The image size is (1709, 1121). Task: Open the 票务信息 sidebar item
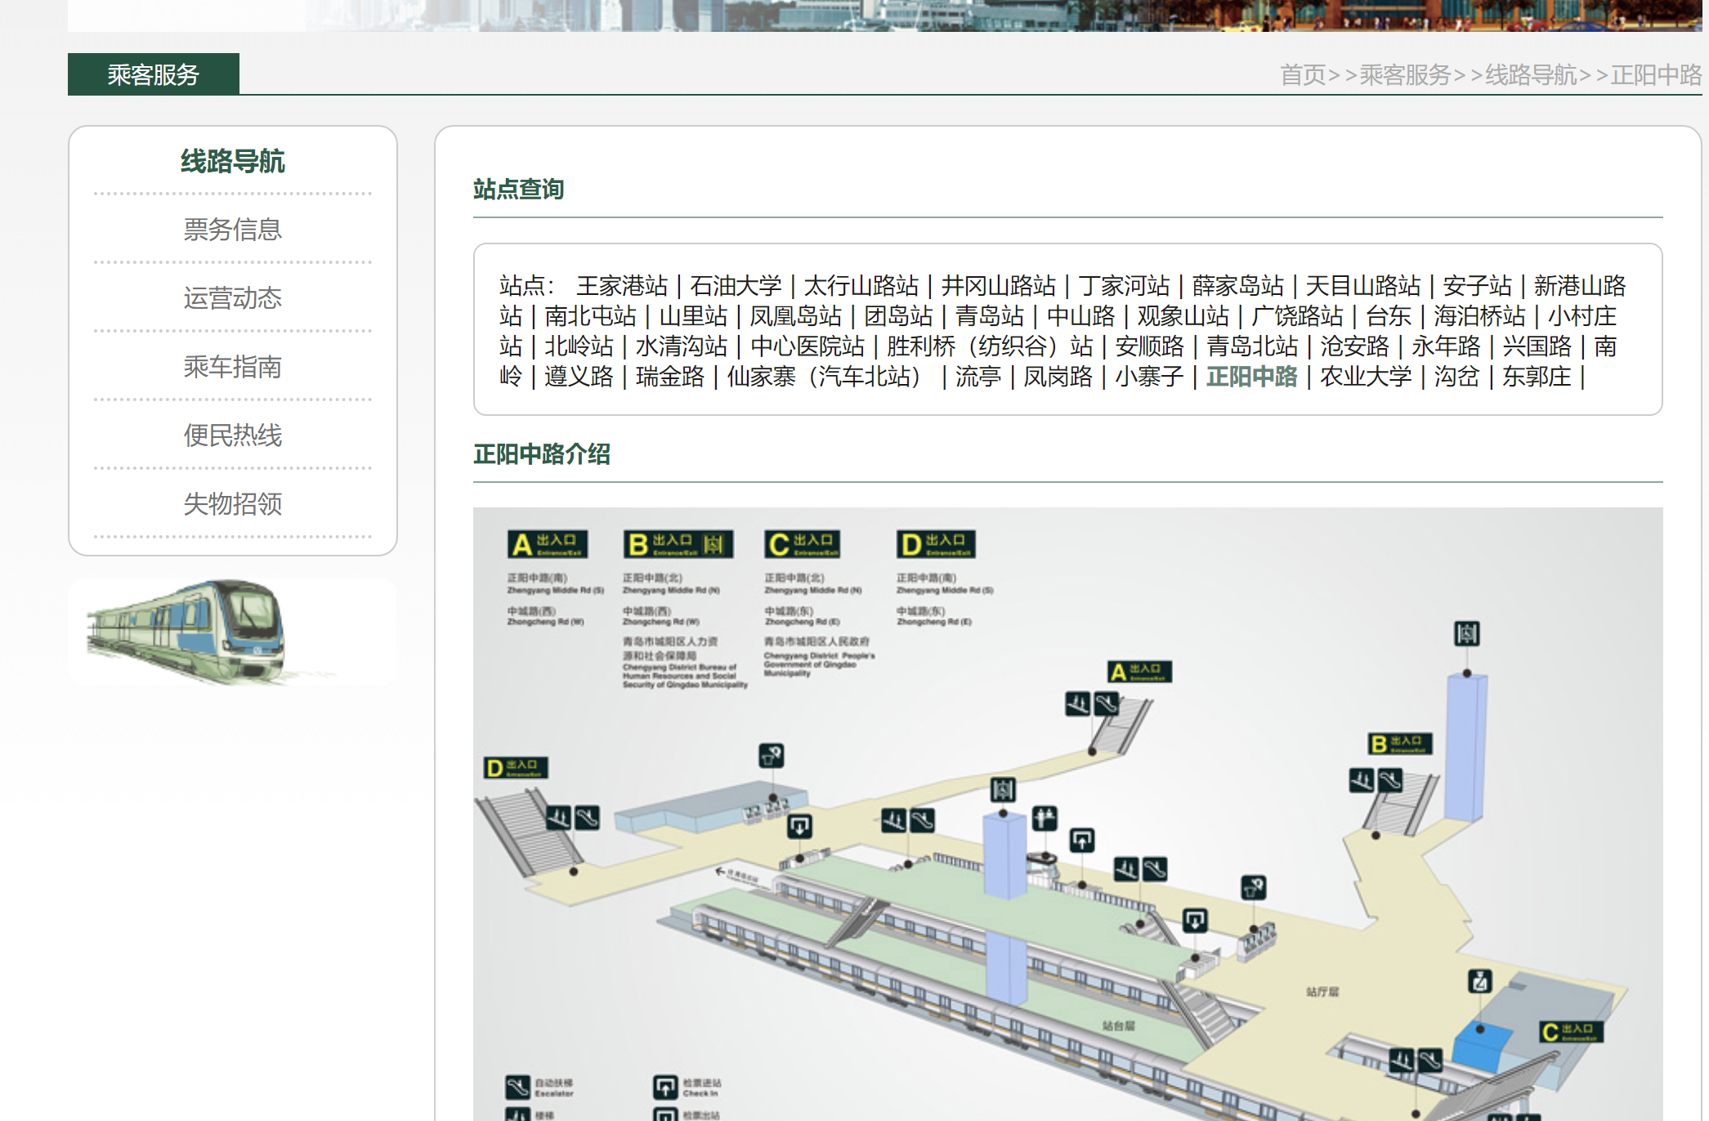click(x=233, y=230)
